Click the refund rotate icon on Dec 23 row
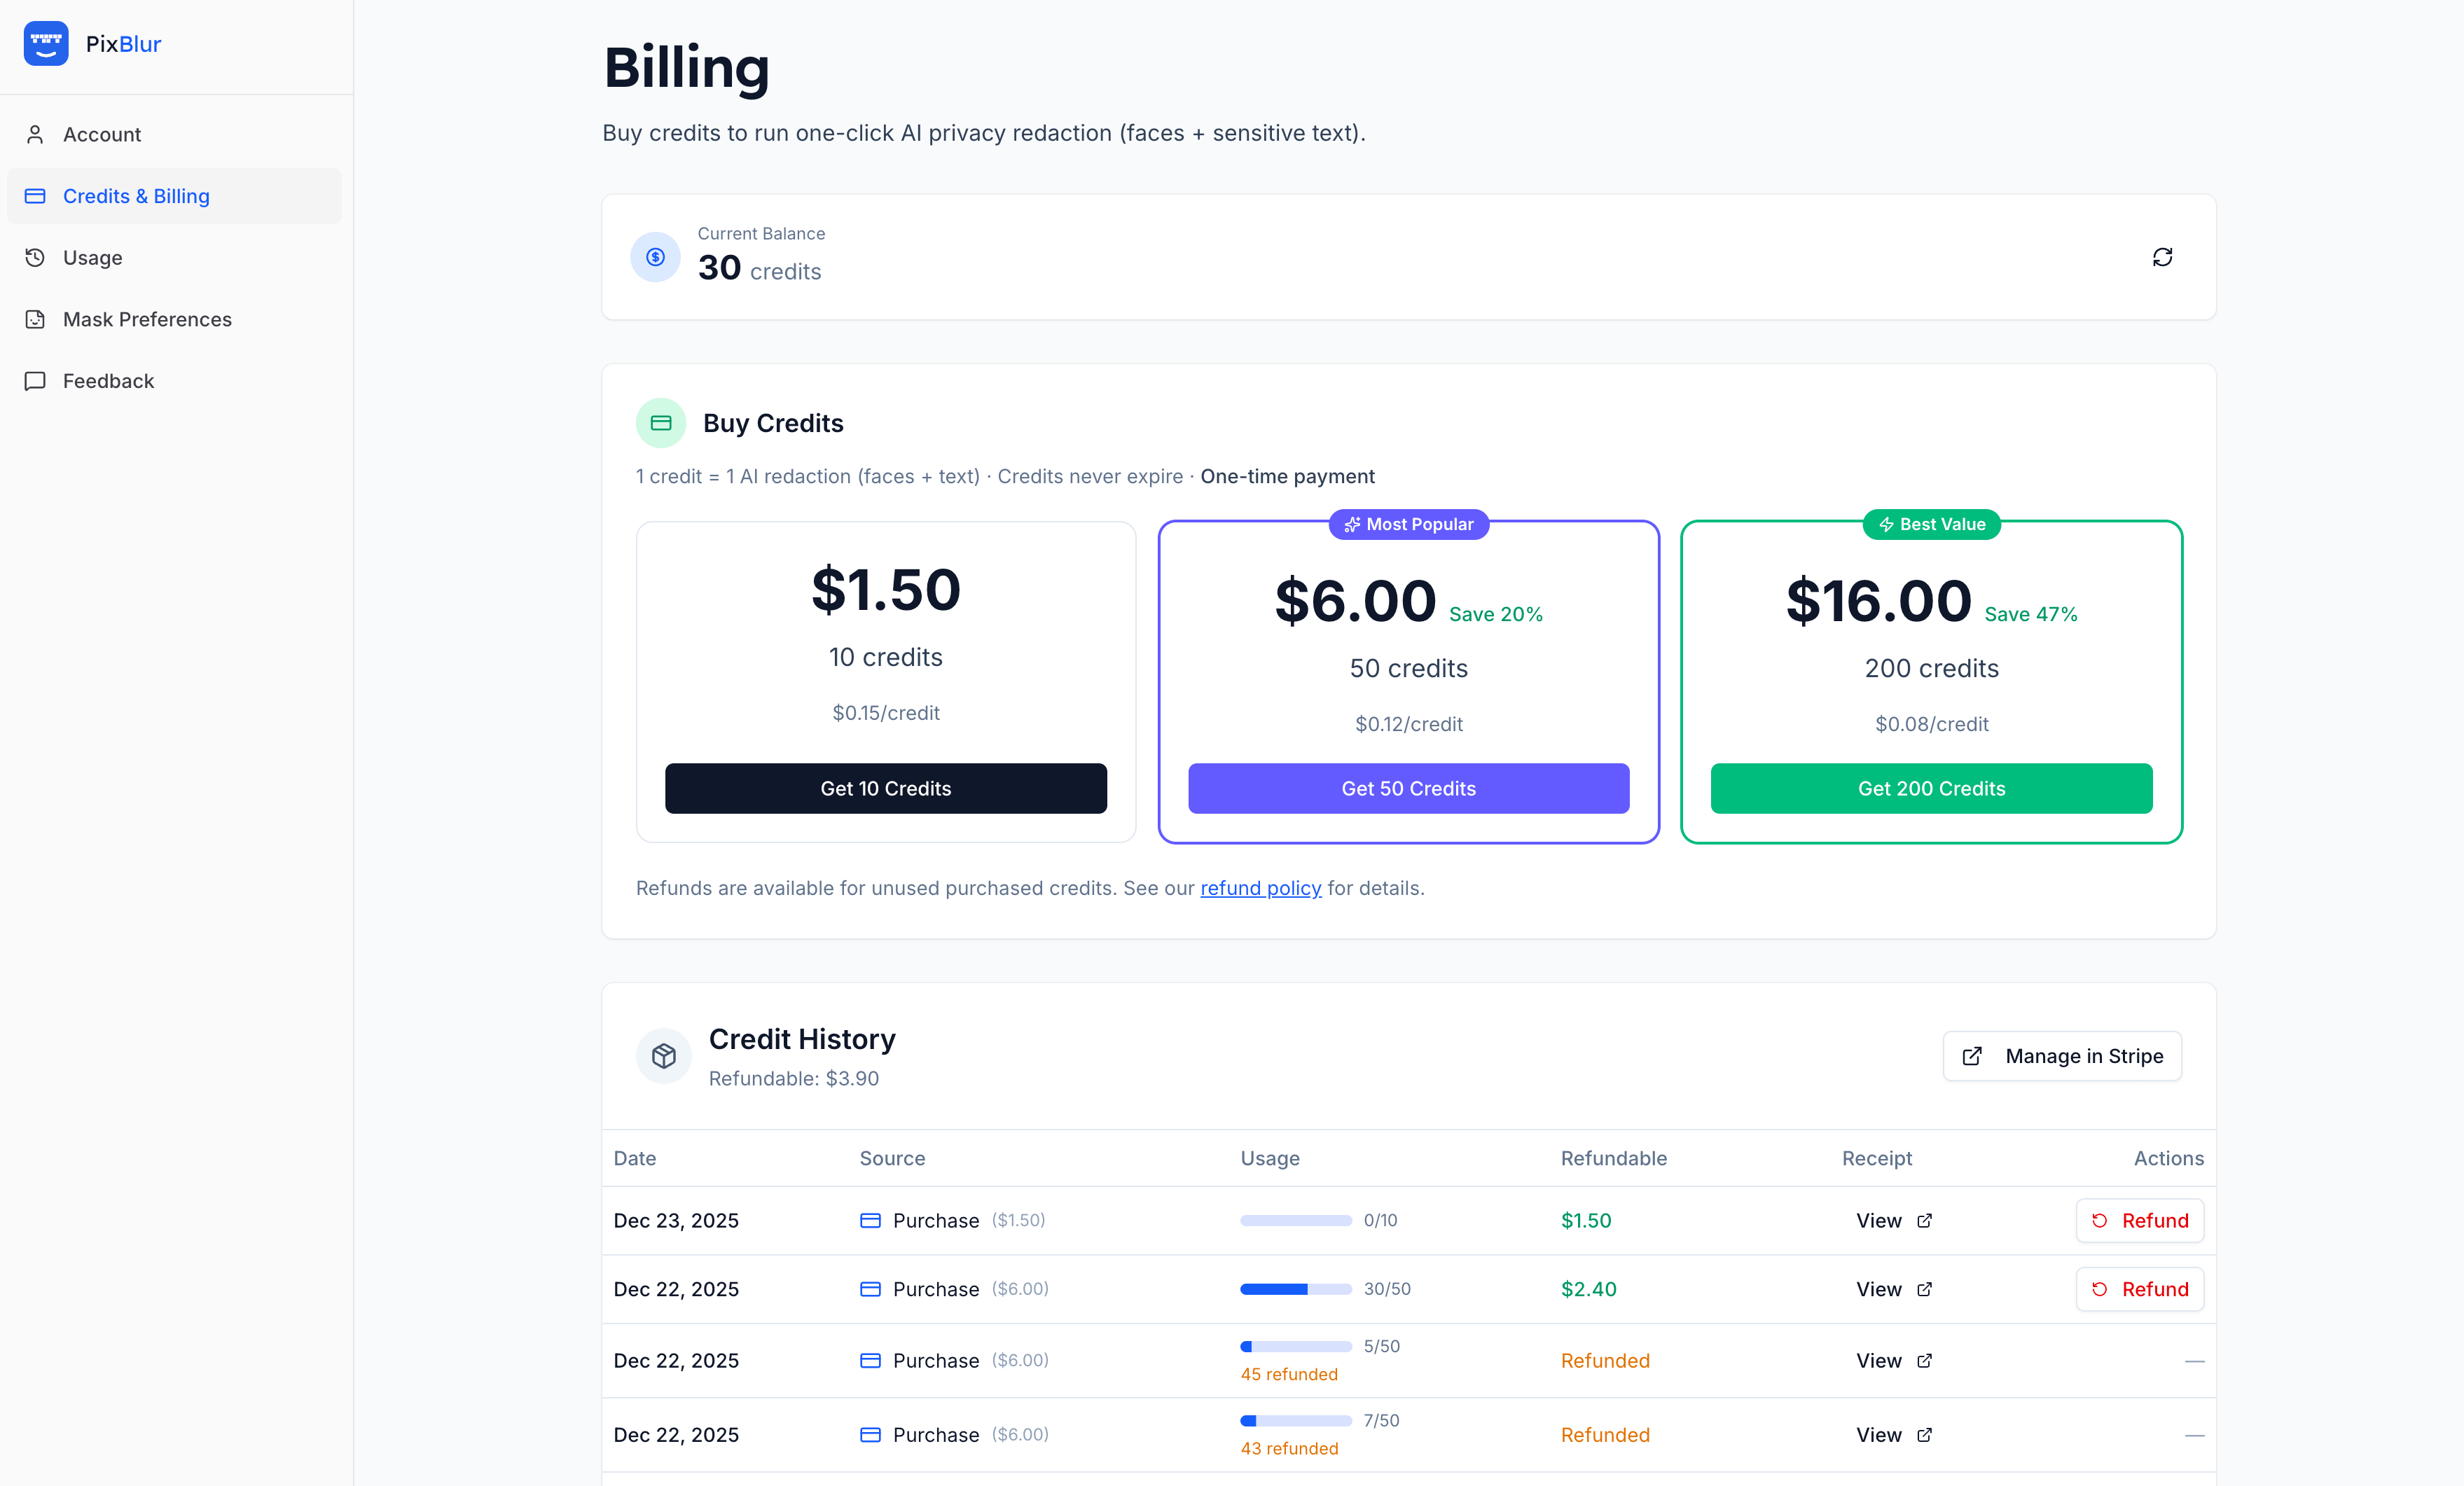This screenshot has width=2464, height=1486. [2101, 1220]
